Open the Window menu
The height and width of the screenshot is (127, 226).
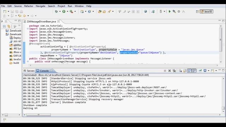click(x=79, y=6)
